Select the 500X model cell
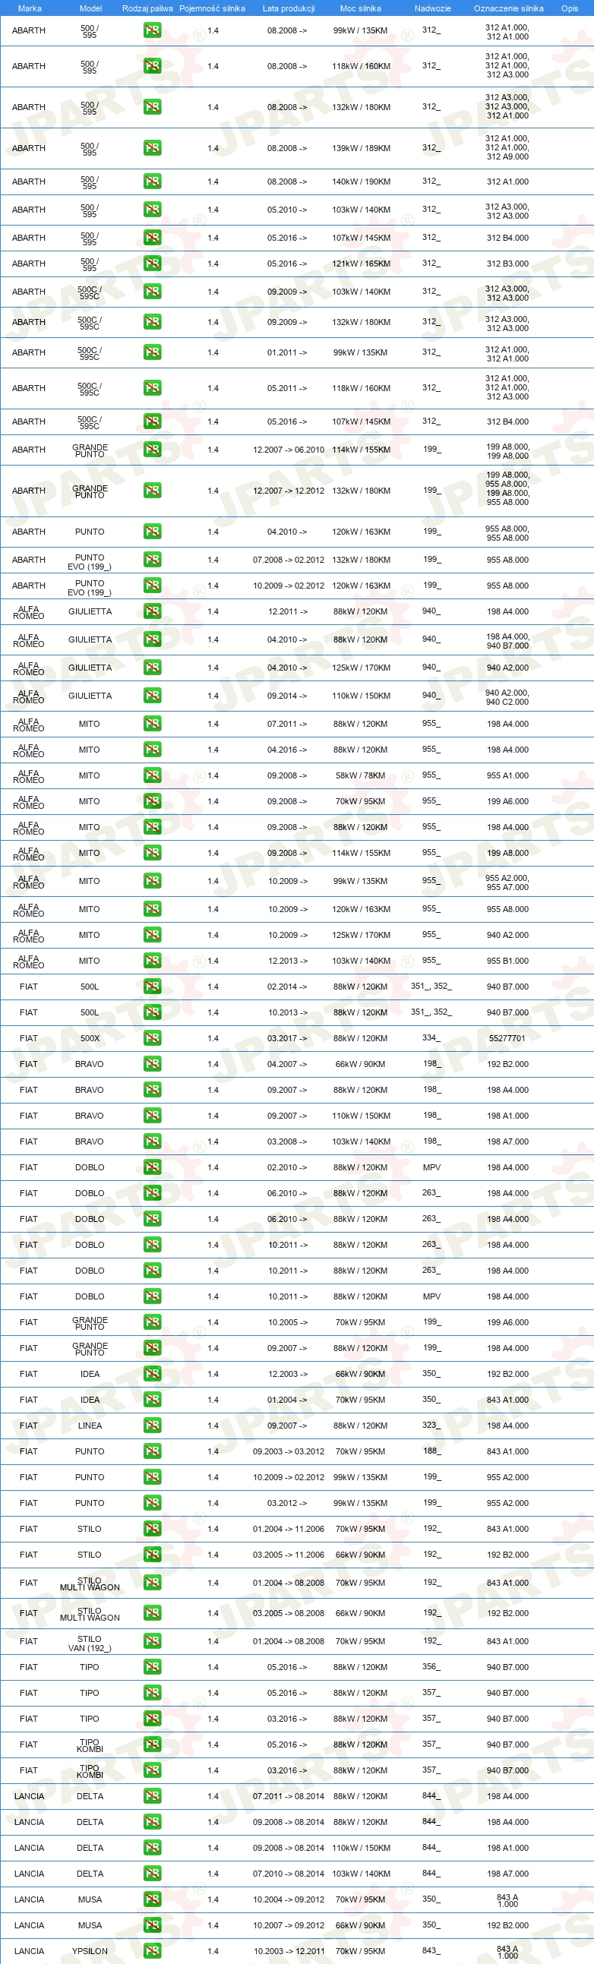The image size is (594, 1964). point(90,1038)
